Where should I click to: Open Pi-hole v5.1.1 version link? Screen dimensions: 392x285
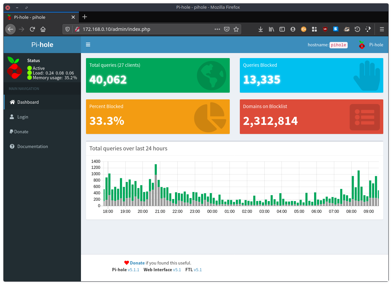133,270
